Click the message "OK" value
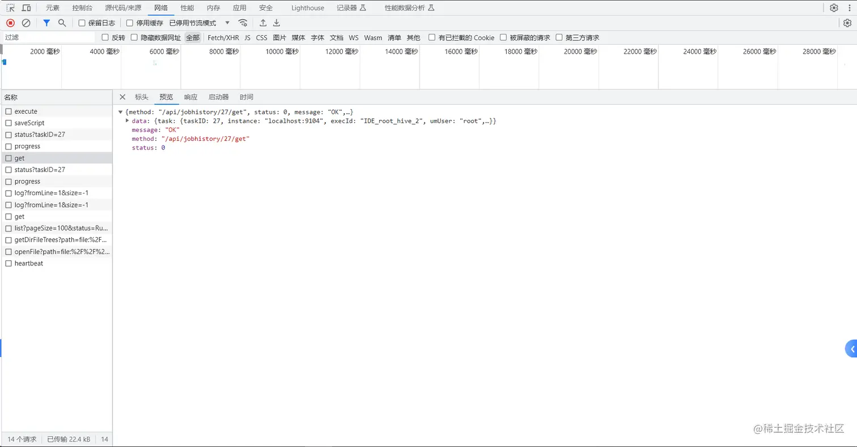Image resolution: width=857 pixels, height=447 pixels. tap(172, 130)
